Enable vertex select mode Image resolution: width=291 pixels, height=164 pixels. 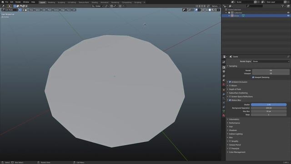20,10
